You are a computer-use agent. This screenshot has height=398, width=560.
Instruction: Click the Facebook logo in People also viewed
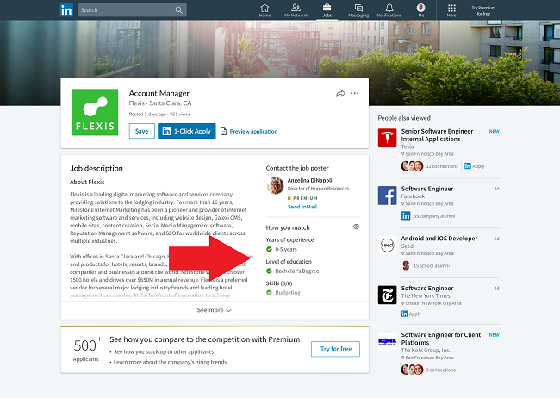(387, 196)
